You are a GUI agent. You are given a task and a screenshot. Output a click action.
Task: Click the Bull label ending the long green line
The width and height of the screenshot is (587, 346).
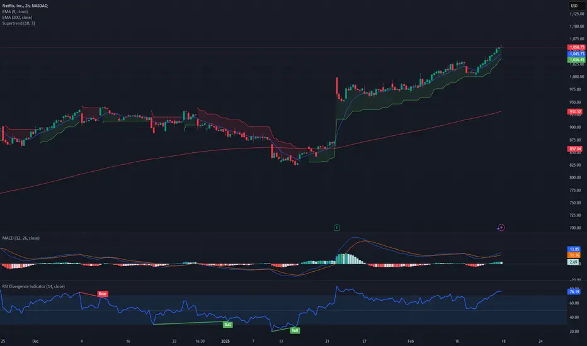[x=227, y=325]
